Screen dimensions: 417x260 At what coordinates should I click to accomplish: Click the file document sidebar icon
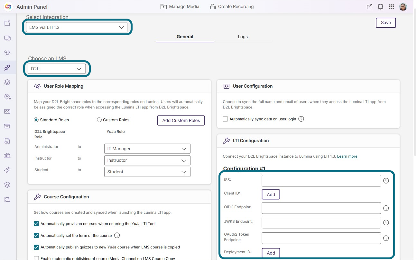[x=7, y=141]
